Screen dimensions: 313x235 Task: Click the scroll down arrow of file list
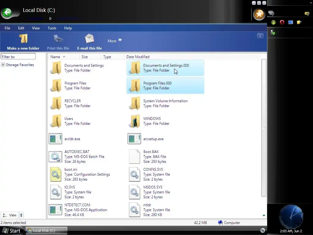(264, 215)
